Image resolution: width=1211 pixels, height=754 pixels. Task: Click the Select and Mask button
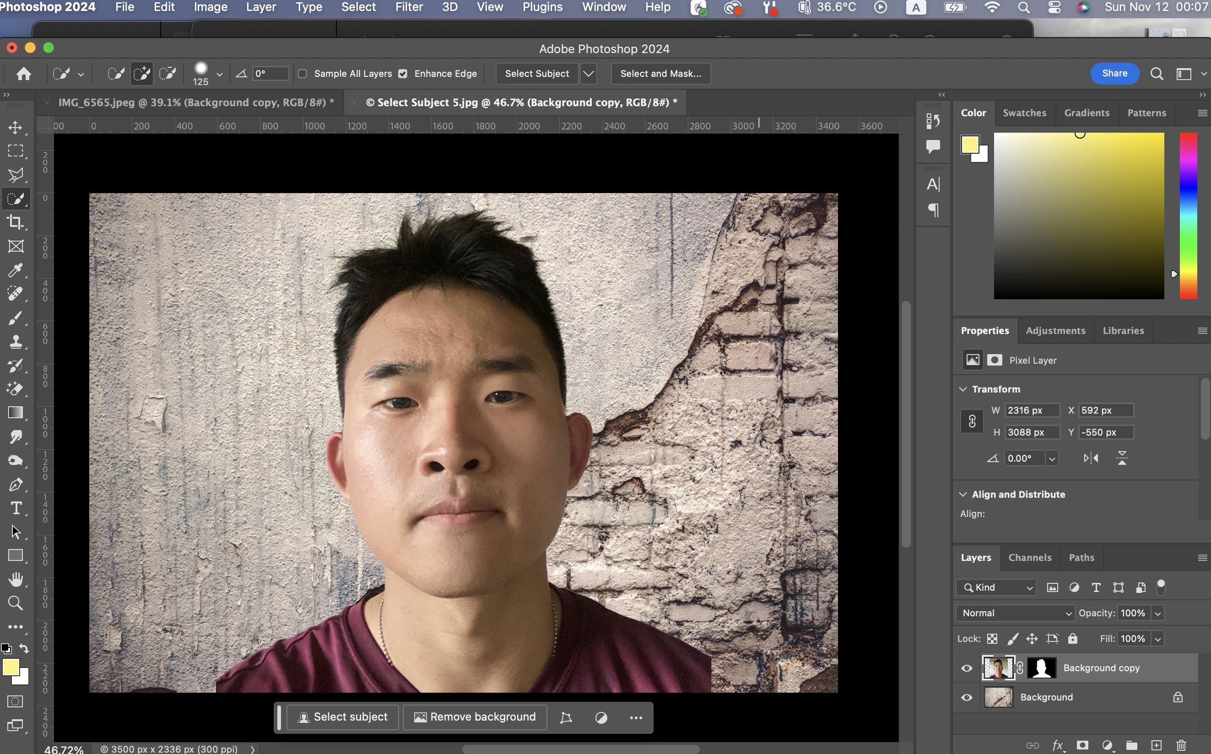click(x=660, y=74)
